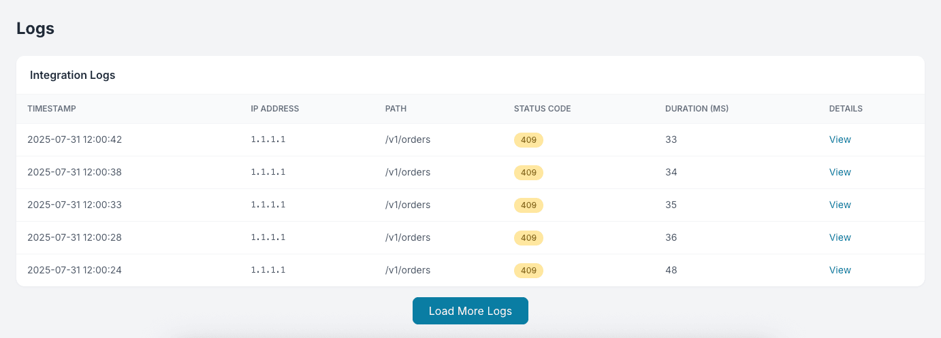Select timestamp 2025-07-31 12:00:38
This screenshot has height=338, width=941.
tap(75, 172)
